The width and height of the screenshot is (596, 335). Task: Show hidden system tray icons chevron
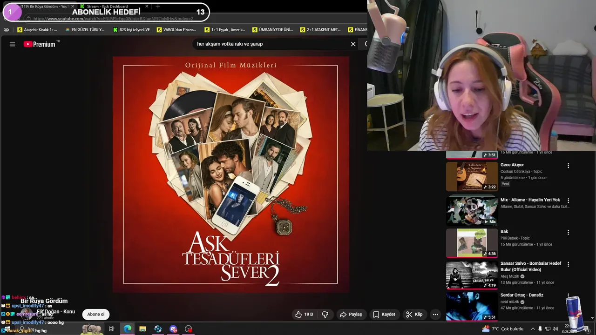533,329
